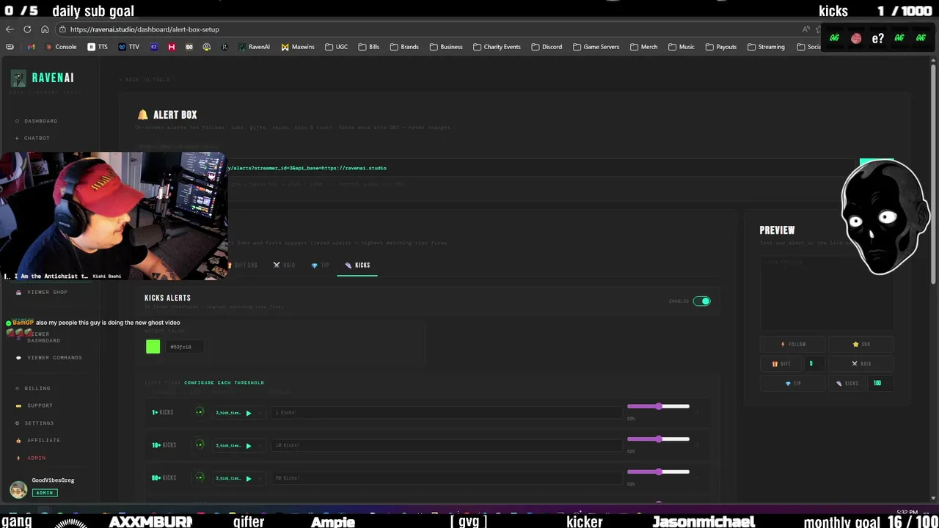Click the RavenAI logo in sidebar
Viewport: 939px width, 528px height.
(x=43, y=78)
